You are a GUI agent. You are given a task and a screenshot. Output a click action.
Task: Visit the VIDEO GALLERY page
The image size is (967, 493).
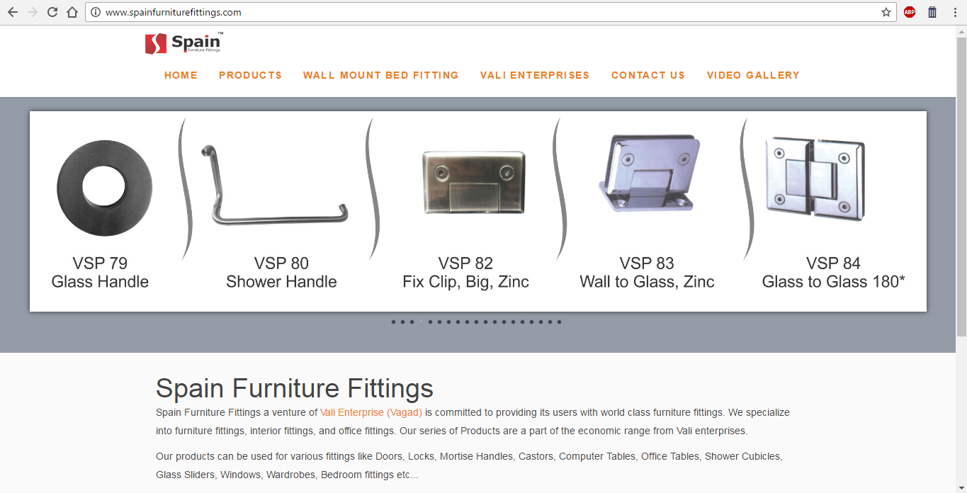click(753, 75)
